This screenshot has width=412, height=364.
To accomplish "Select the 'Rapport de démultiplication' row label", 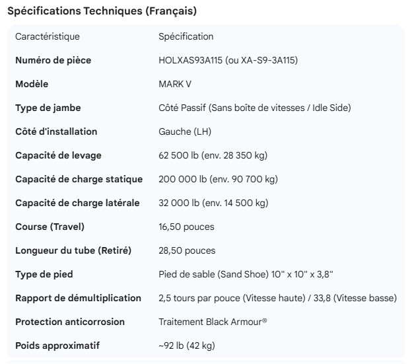I will pyautogui.click(x=78, y=298).
